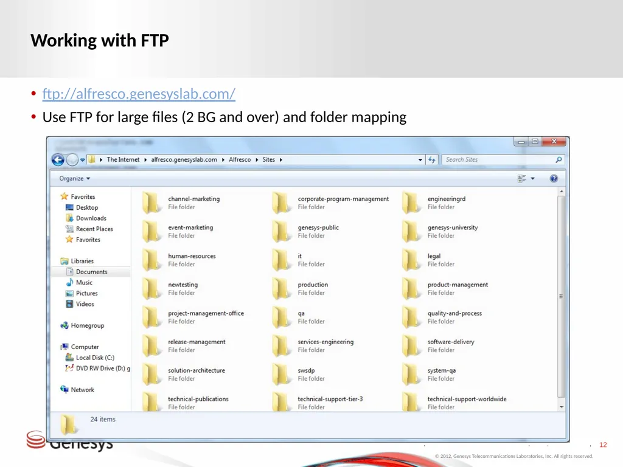Select Libraries in the navigation pane
The height and width of the screenshot is (467, 623).
tap(77, 261)
